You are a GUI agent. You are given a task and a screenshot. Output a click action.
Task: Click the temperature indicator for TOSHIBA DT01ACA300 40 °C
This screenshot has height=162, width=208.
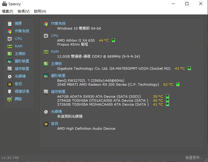[167, 100]
